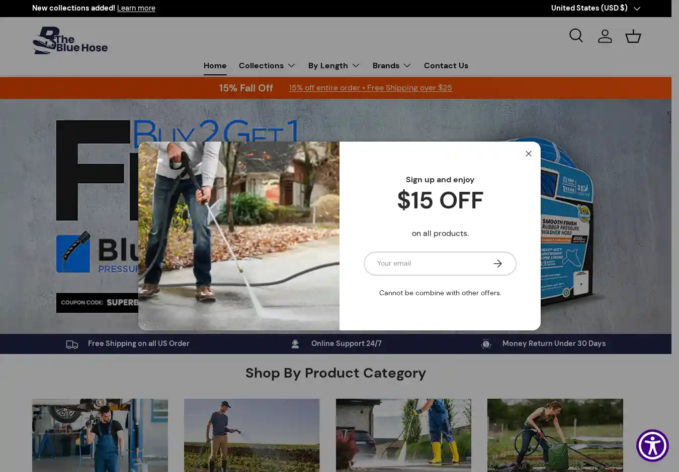
Task: Click the delivery truck shipping icon
Action: point(72,344)
